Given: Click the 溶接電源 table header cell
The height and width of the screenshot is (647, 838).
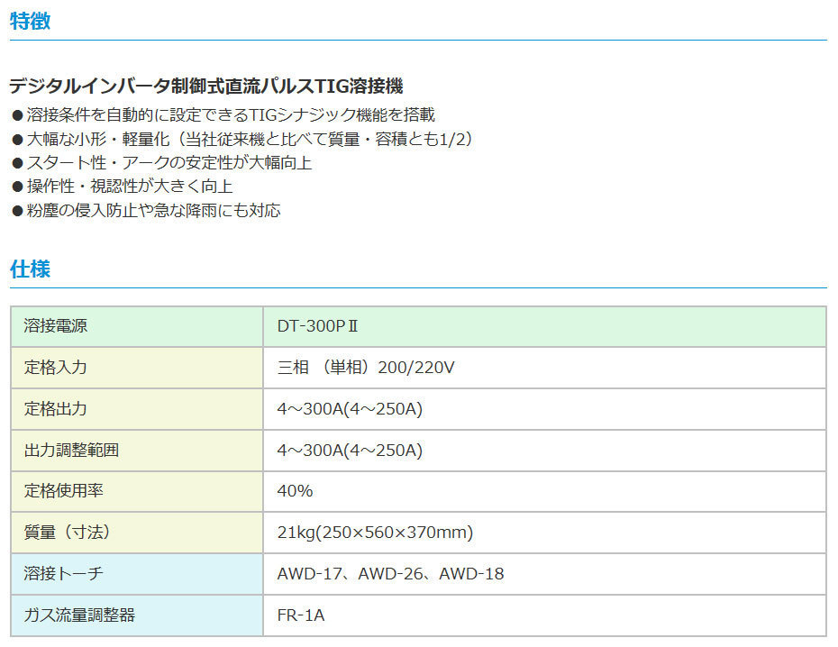Looking at the screenshot, I should 137,326.
